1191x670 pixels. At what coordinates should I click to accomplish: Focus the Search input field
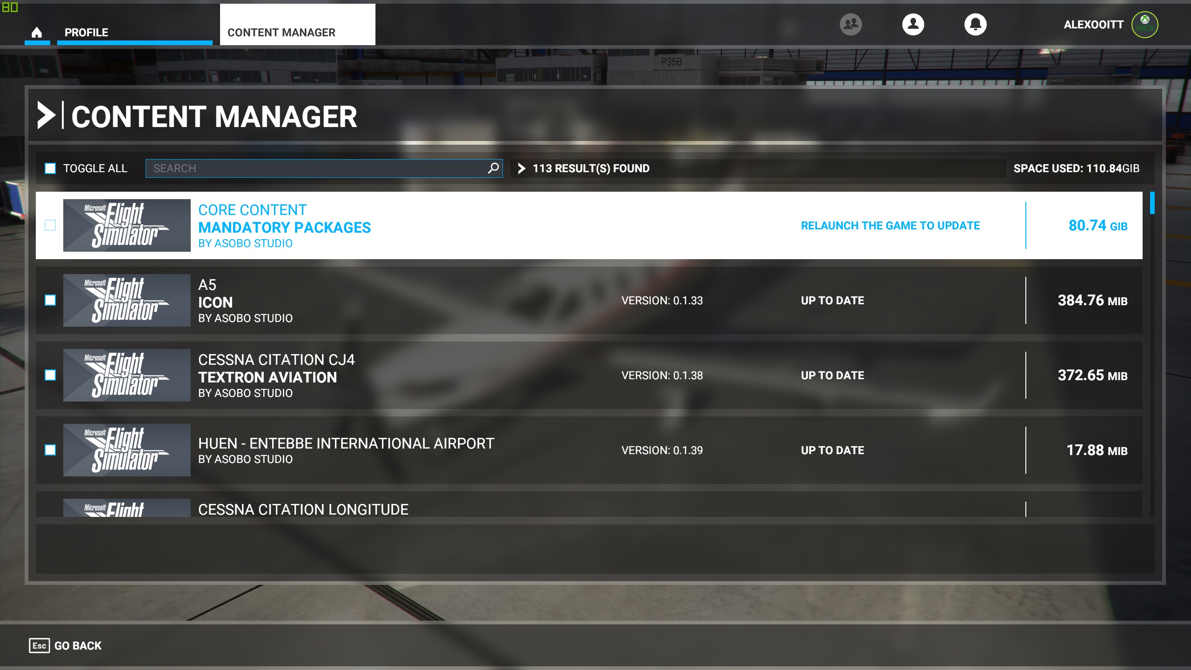[x=324, y=168]
